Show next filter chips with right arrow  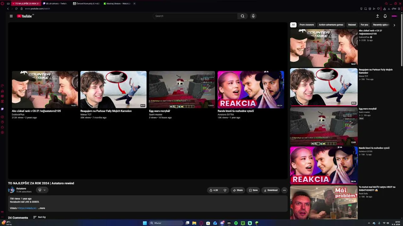point(394,25)
